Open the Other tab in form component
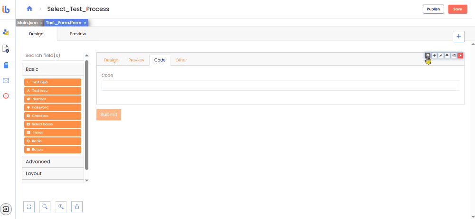The height and width of the screenshot is (219, 475). (181, 60)
